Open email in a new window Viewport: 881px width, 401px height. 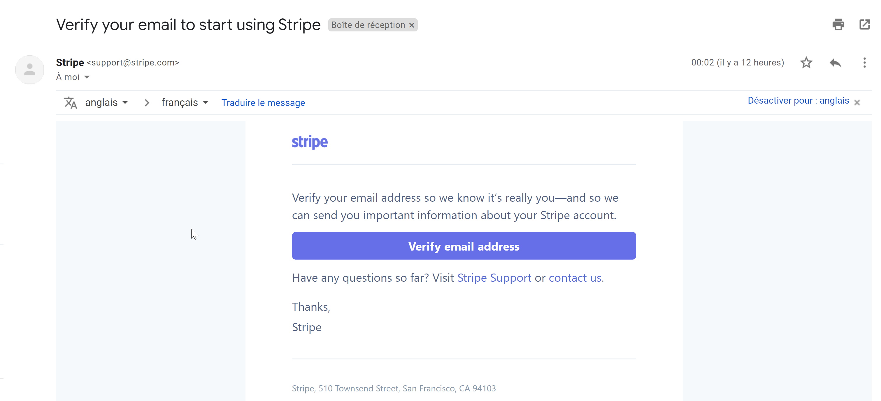pos(864,24)
